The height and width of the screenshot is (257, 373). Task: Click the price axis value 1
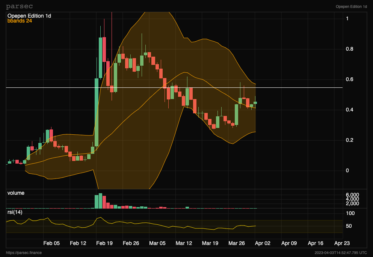[x=347, y=18]
